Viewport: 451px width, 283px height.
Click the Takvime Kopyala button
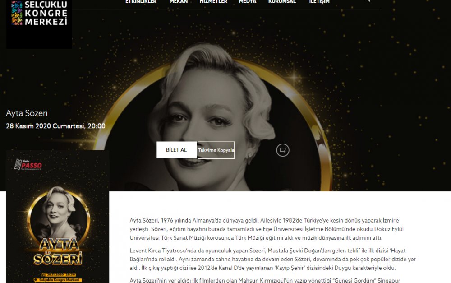coord(216,150)
